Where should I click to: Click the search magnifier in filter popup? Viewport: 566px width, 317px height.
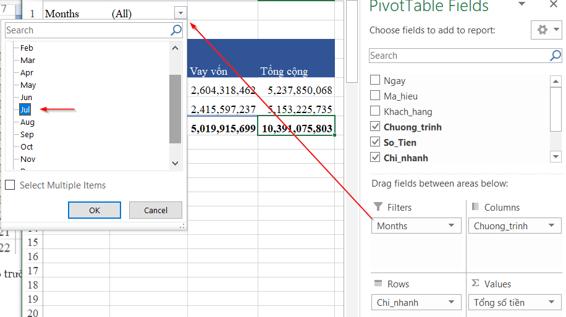pos(176,30)
